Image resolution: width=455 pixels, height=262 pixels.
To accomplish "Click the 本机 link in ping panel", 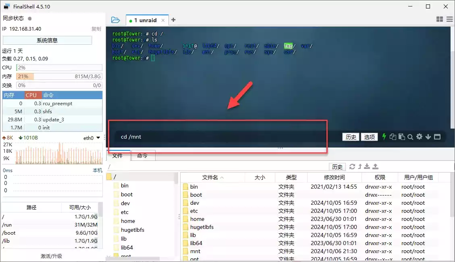I will point(98,171).
